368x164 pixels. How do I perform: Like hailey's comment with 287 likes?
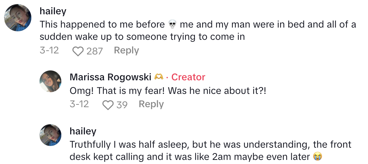(x=78, y=51)
